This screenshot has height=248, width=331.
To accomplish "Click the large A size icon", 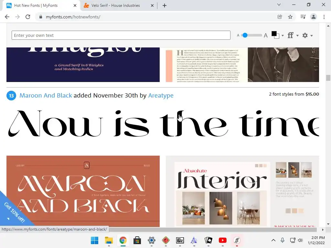I will pyautogui.click(x=266, y=36).
